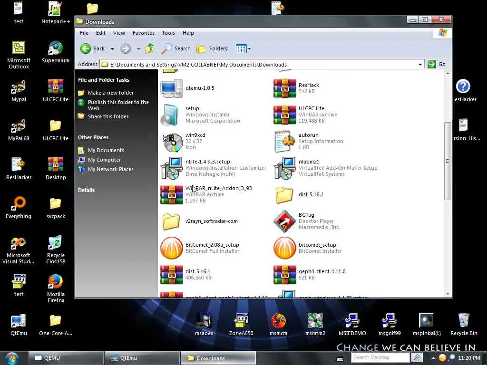487x365 pixels.
Task: Open the Views dropdown button
Action: coord(243,49)
